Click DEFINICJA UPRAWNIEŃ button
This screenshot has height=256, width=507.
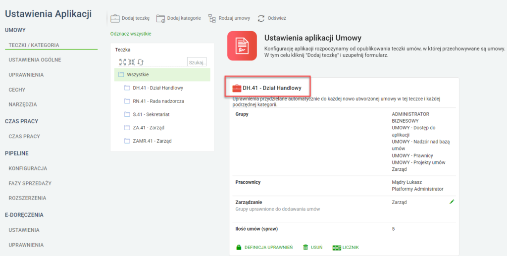269,248
